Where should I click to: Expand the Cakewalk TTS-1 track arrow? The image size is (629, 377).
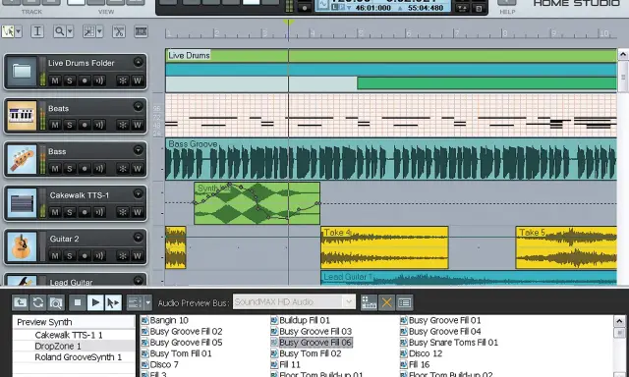pos(138,194)
